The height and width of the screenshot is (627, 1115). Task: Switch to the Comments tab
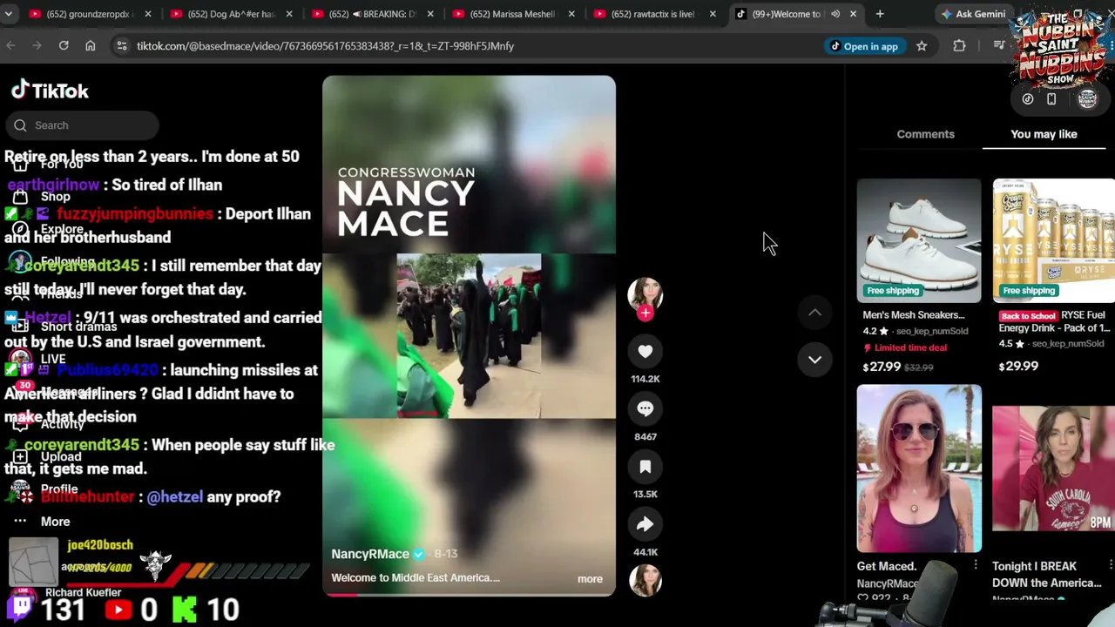tap(925, 134)
